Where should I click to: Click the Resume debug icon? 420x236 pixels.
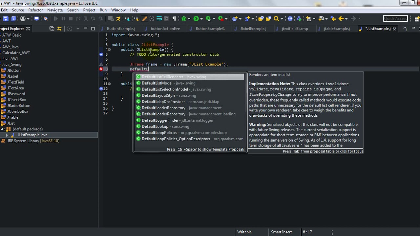(x=56, y=19)
